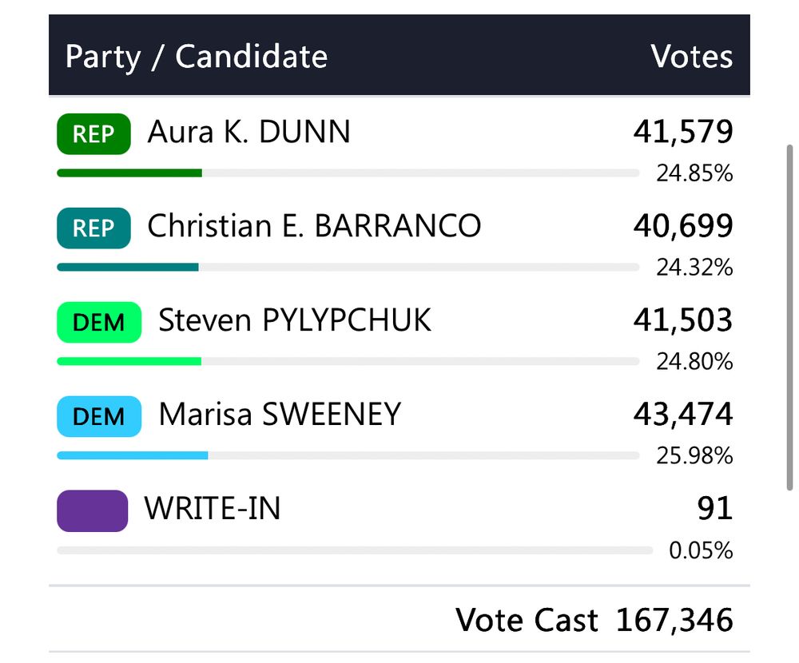Select the Steven PYLYPCHUK candidate name
This screenshot has height=663, width=799.
coord(295,321)
